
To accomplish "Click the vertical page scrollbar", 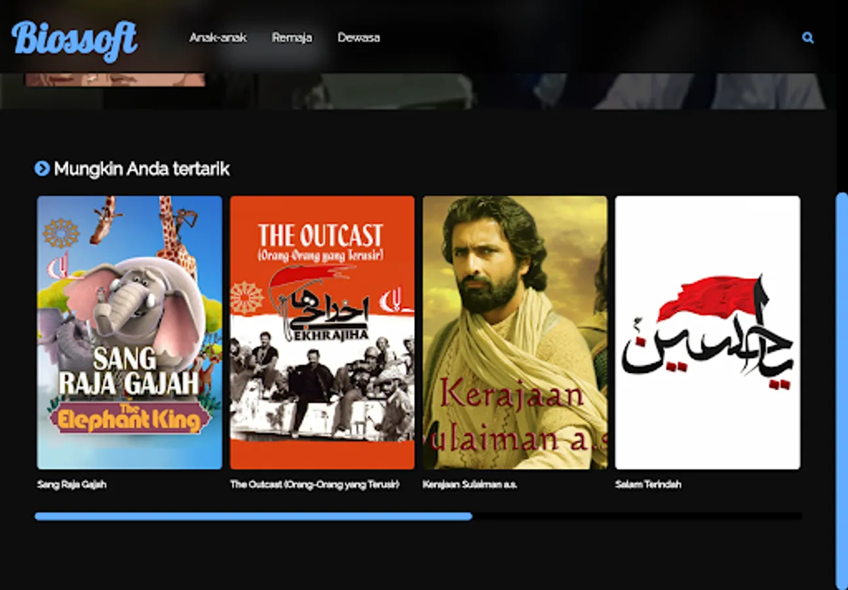I will [x=842, y=390].
